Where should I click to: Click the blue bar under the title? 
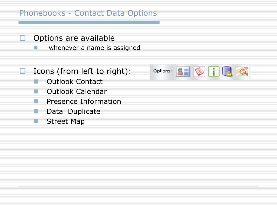click(89, 22)
